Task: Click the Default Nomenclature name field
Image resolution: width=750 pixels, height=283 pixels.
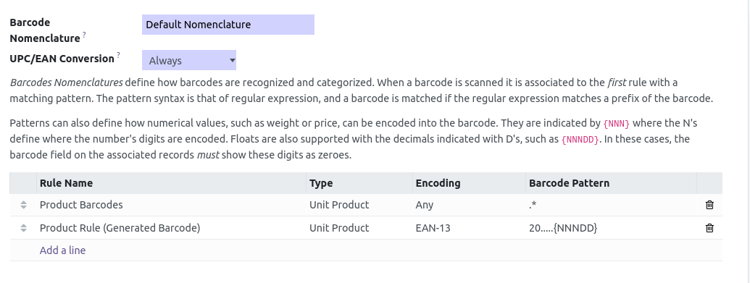Action: 228,25
